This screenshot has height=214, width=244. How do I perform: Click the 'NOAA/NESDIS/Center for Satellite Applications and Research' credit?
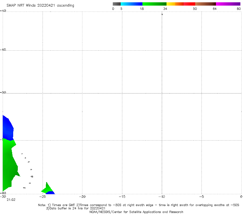[136, 212]
